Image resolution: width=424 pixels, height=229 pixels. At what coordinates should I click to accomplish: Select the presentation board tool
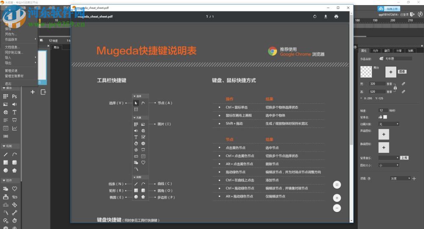[x=14, y=120]
